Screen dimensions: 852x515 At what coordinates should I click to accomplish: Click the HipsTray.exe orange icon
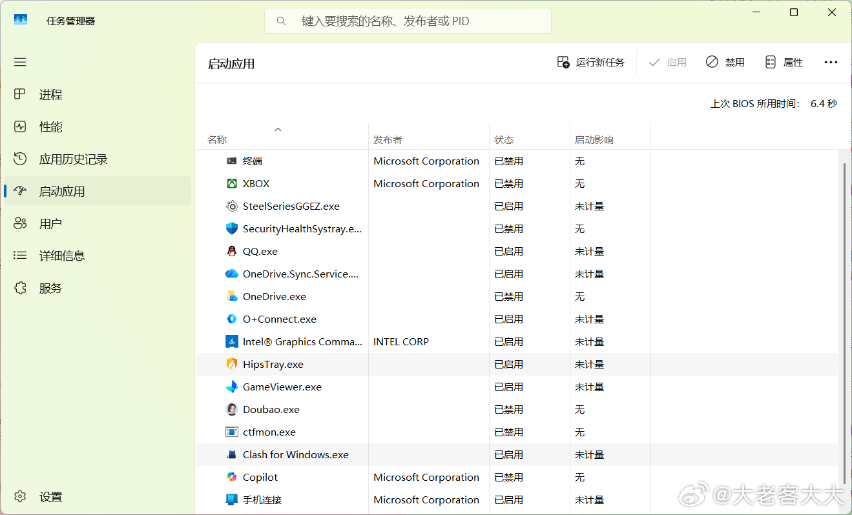232,364
